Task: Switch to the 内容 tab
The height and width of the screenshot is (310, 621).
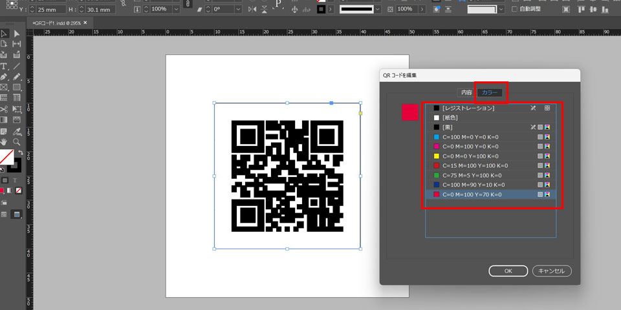Action: 466,92
